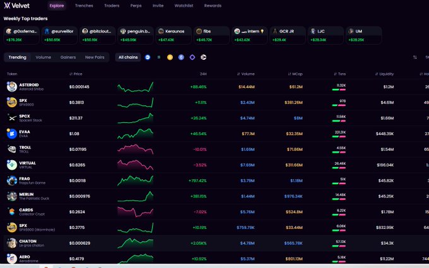The height and width of the screenshot is (268, 429).
Task: Filter by the blue Base chain icon
Action: (148, 57)
